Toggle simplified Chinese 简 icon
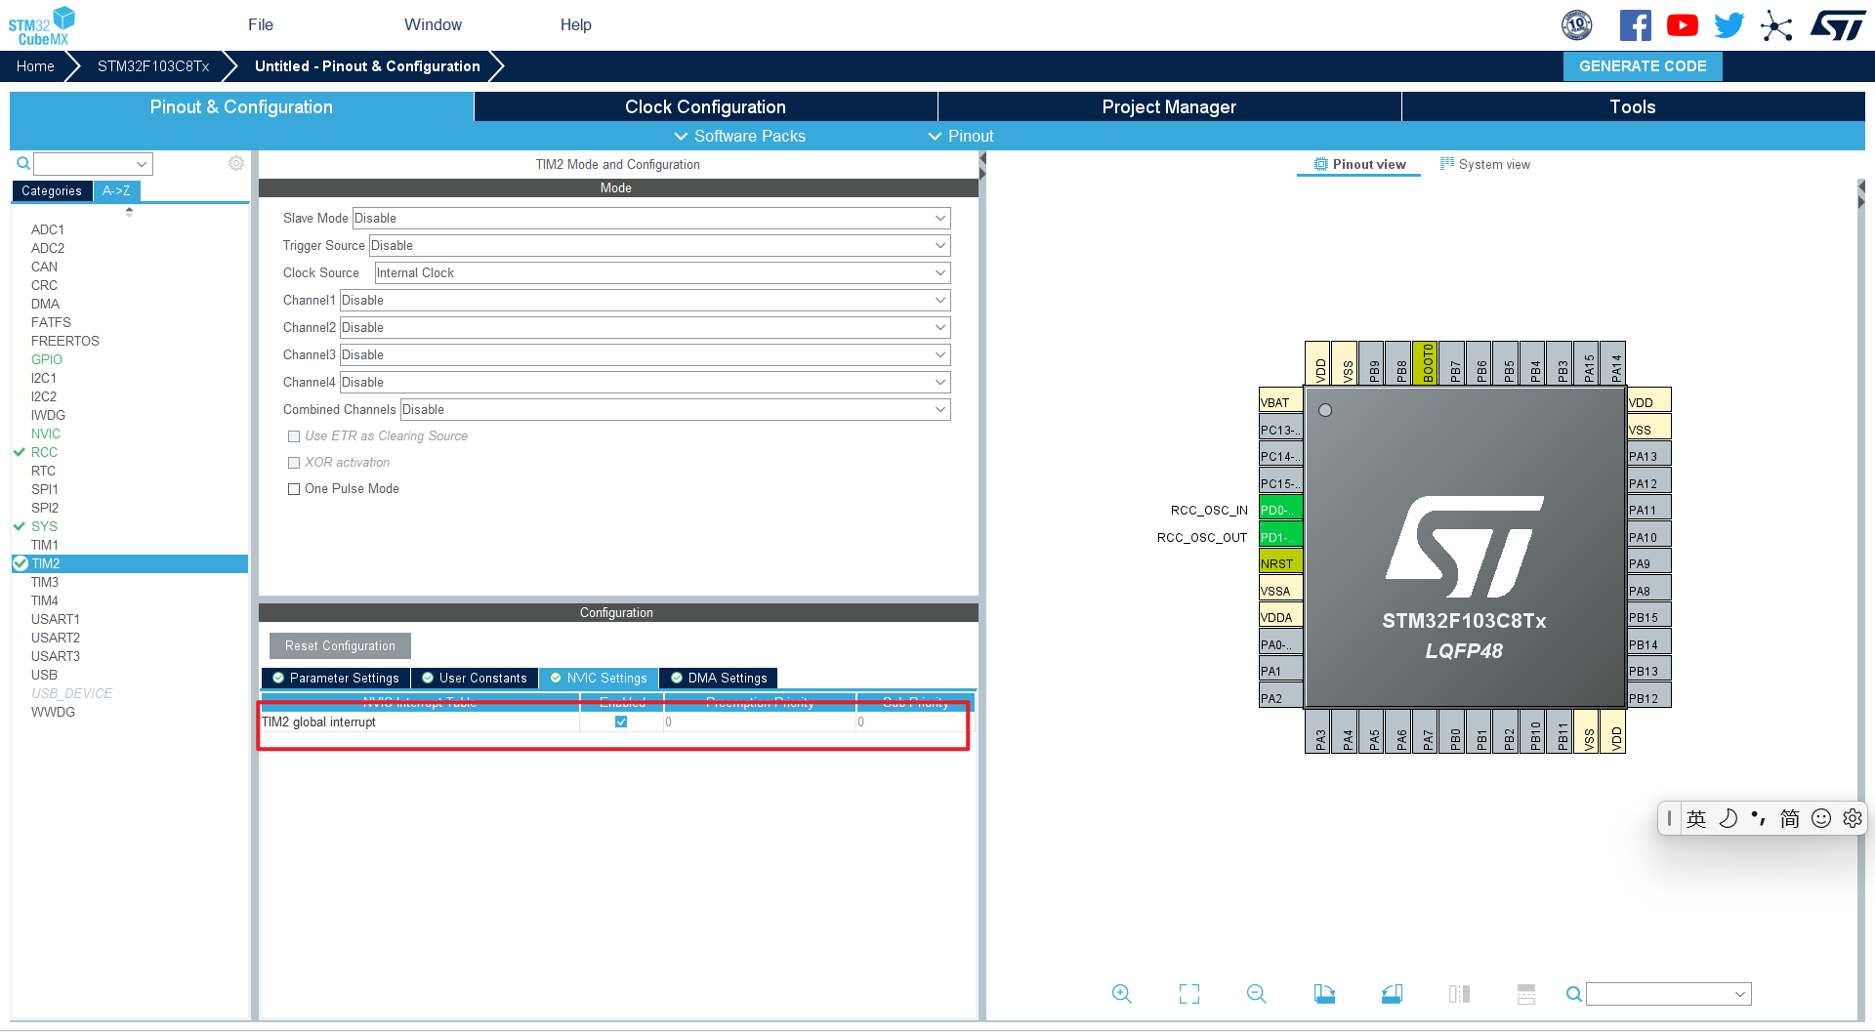 [x=1789, y=818]
